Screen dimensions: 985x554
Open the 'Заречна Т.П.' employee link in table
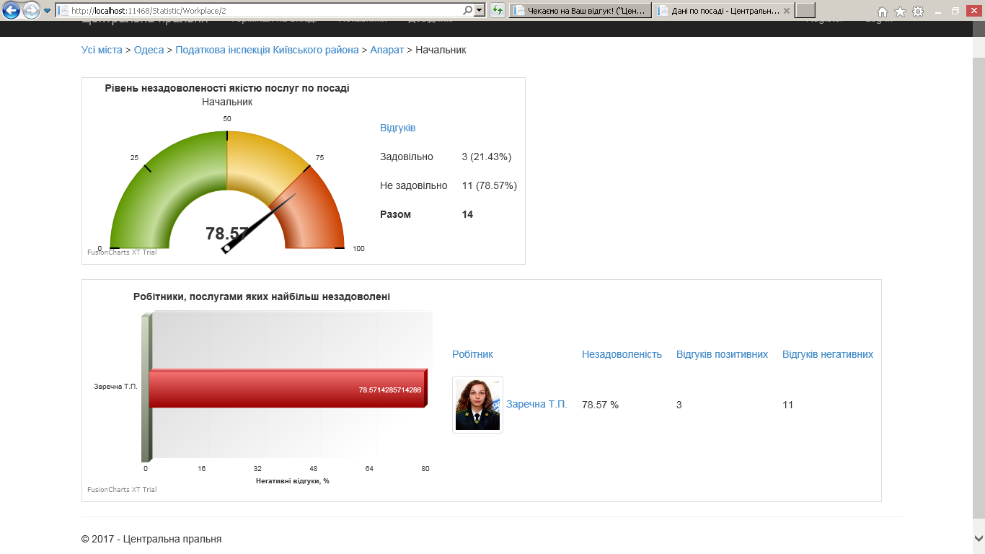click(x=536, y=404)
